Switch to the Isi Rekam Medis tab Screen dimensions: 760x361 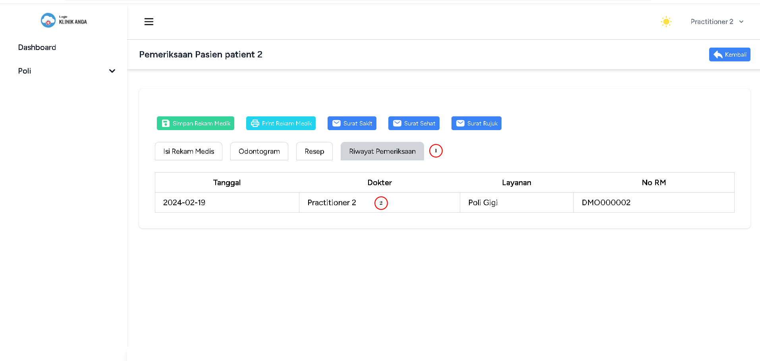[189, 151]
